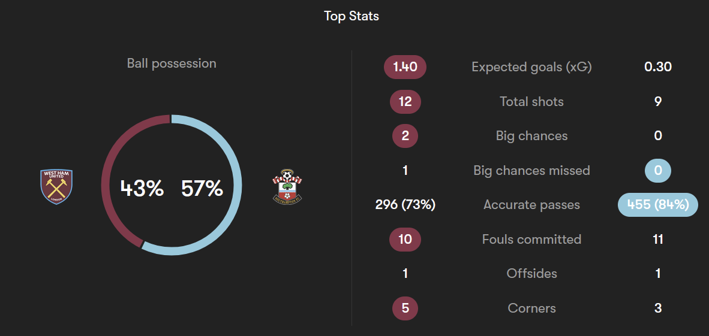Click the Top Stats heading
The image size is (709, 336).
[352, 16]
